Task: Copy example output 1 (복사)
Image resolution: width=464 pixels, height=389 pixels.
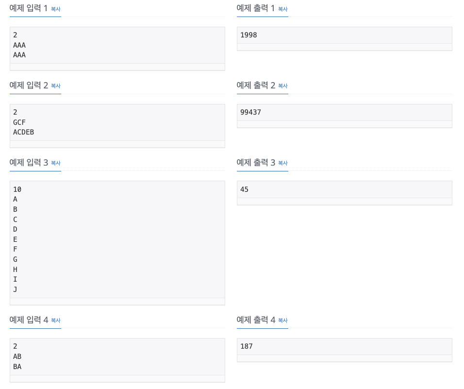Action: 283,9
